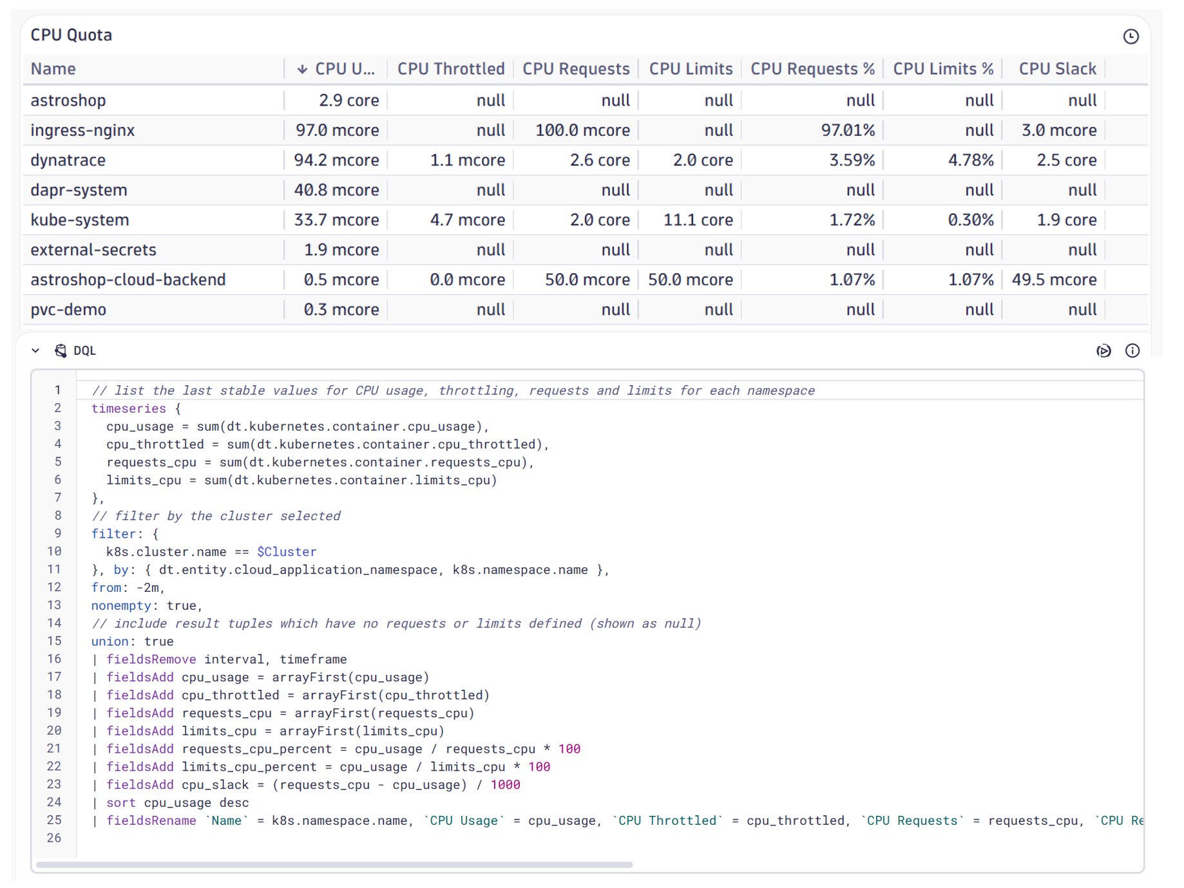The image size is (1184, 888).
Task: Sort by the CPU Slack column
Action: click(x=1056, y=68)
